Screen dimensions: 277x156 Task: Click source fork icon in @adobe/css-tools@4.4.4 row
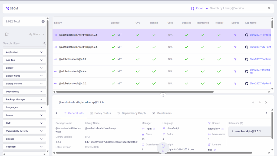pos(235,72)
